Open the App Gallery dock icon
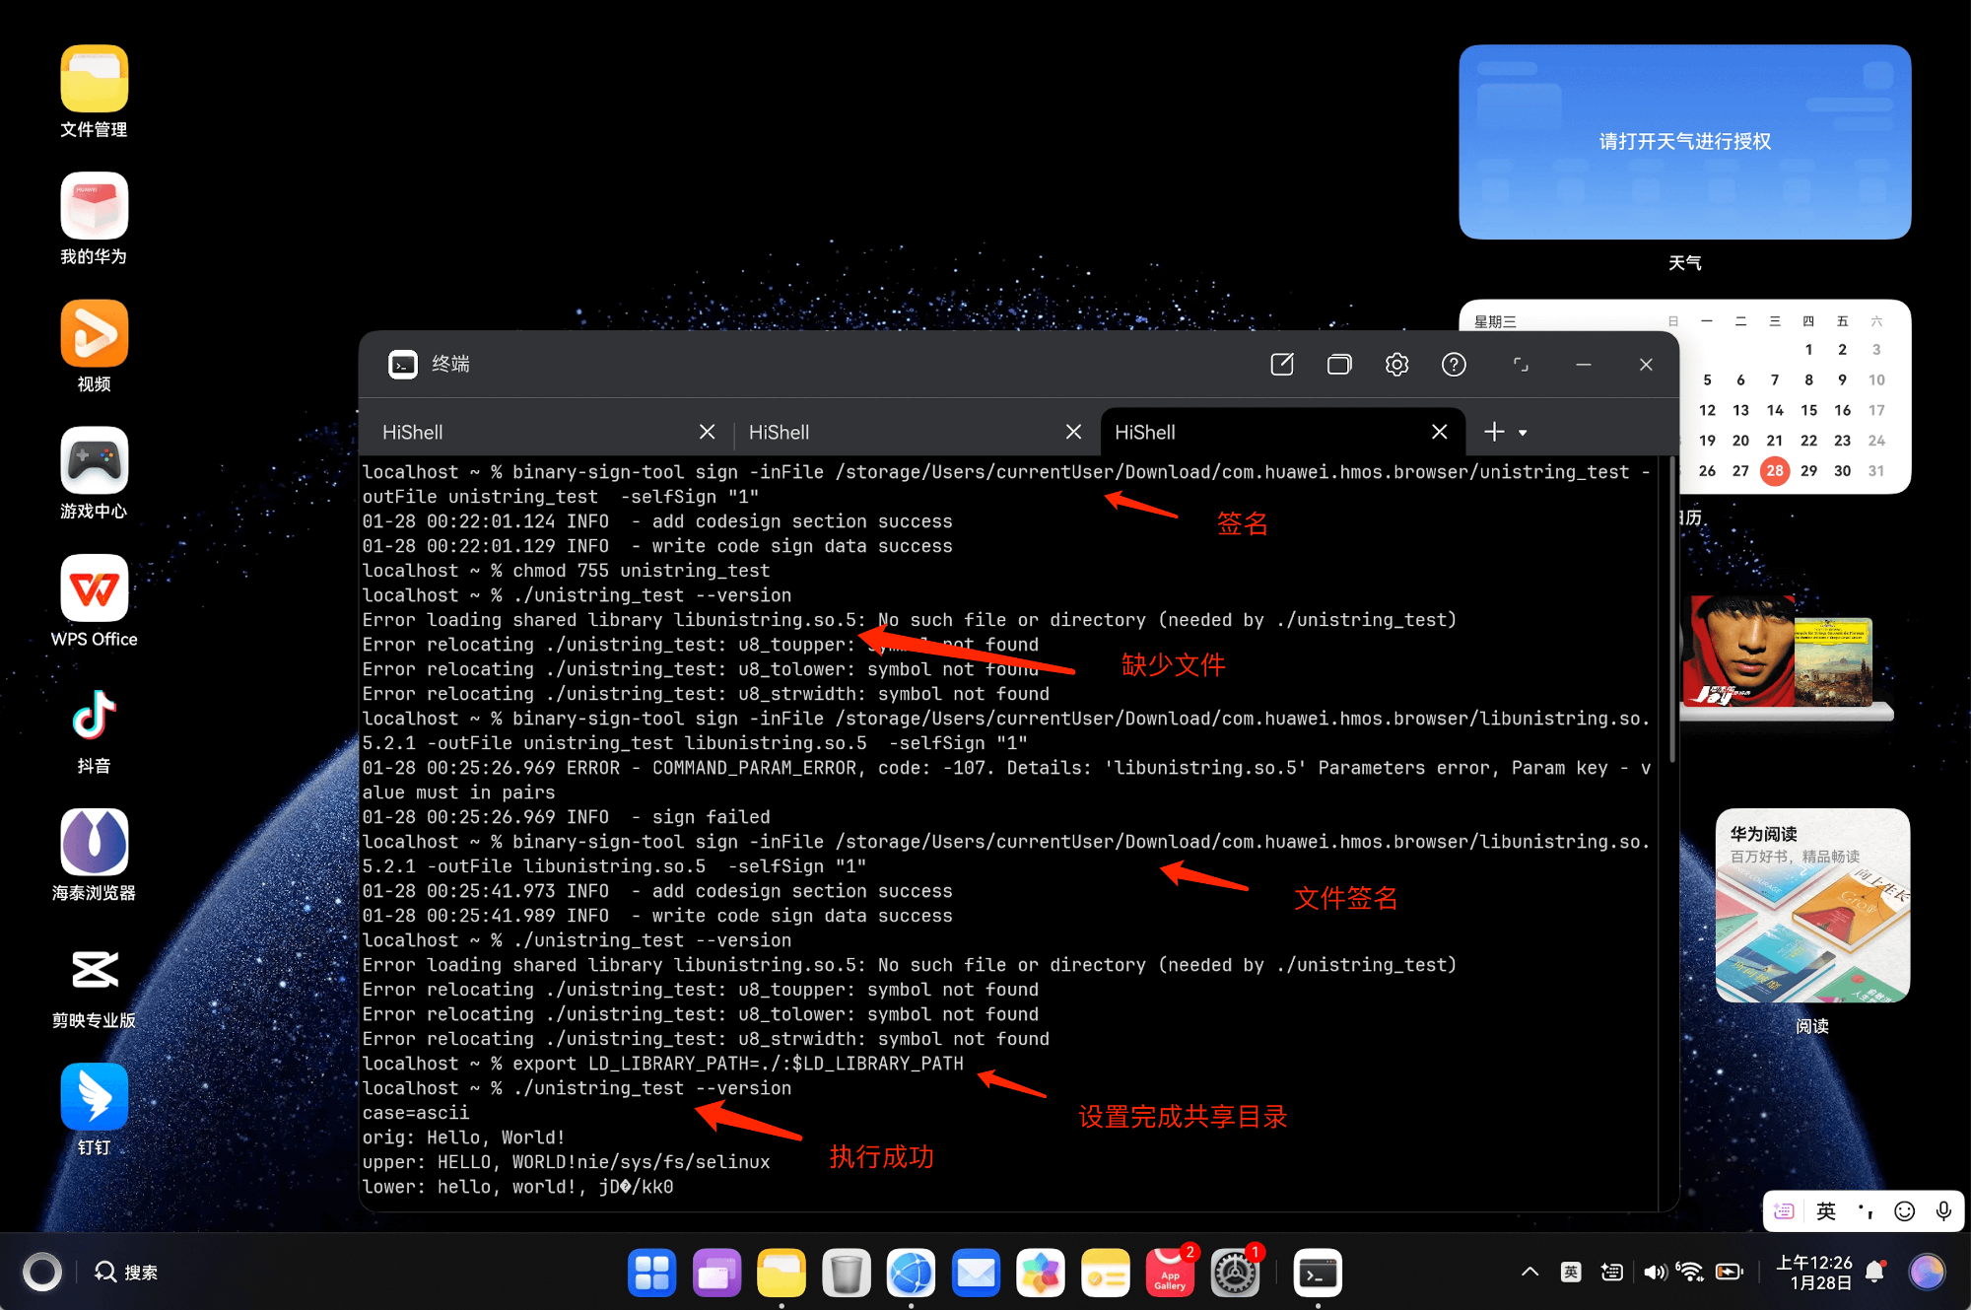 (1170, 1273)
